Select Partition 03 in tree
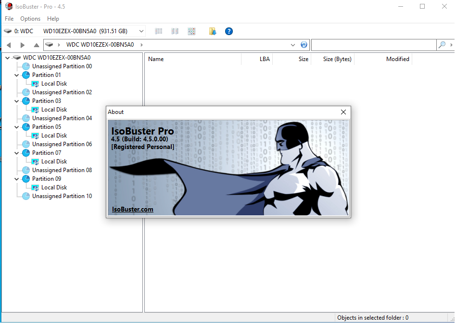This screenshot has width=456, height=324. point(47,101)
